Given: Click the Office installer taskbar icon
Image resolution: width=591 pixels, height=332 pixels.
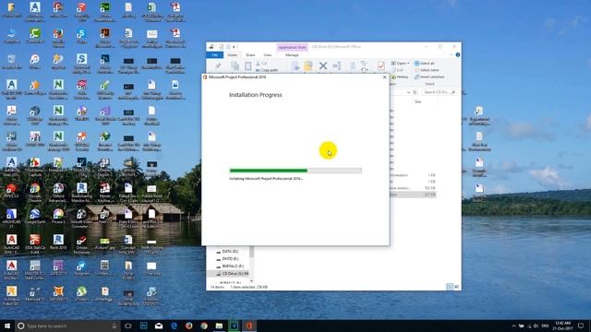Looking at the screenshot, I should coord(249,326).
